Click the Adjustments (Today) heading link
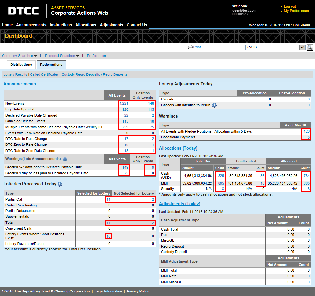 click(179, 204)
